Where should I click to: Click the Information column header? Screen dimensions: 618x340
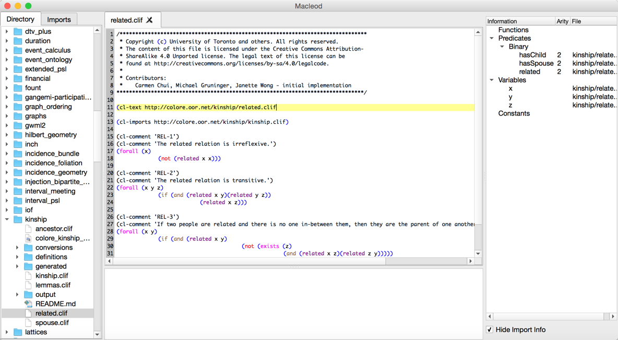520,21
